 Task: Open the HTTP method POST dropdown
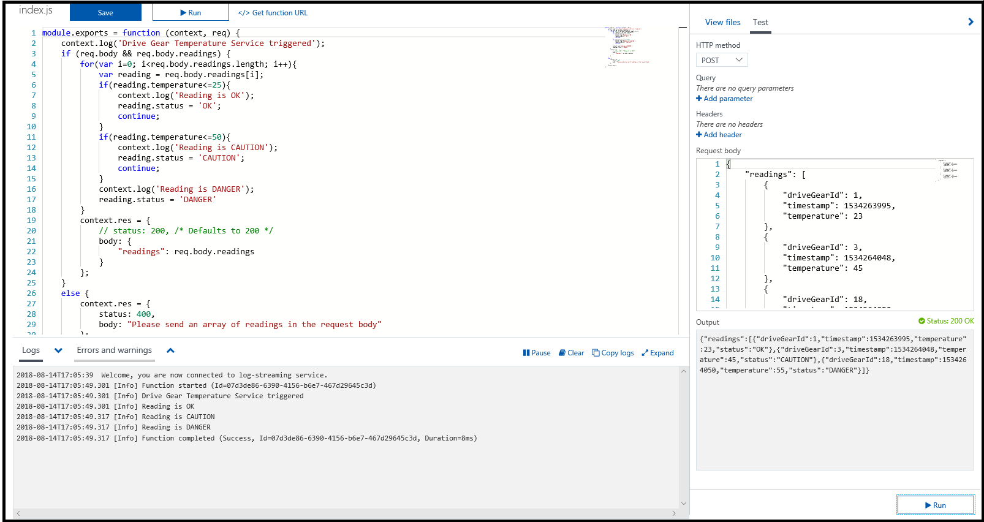722,60
